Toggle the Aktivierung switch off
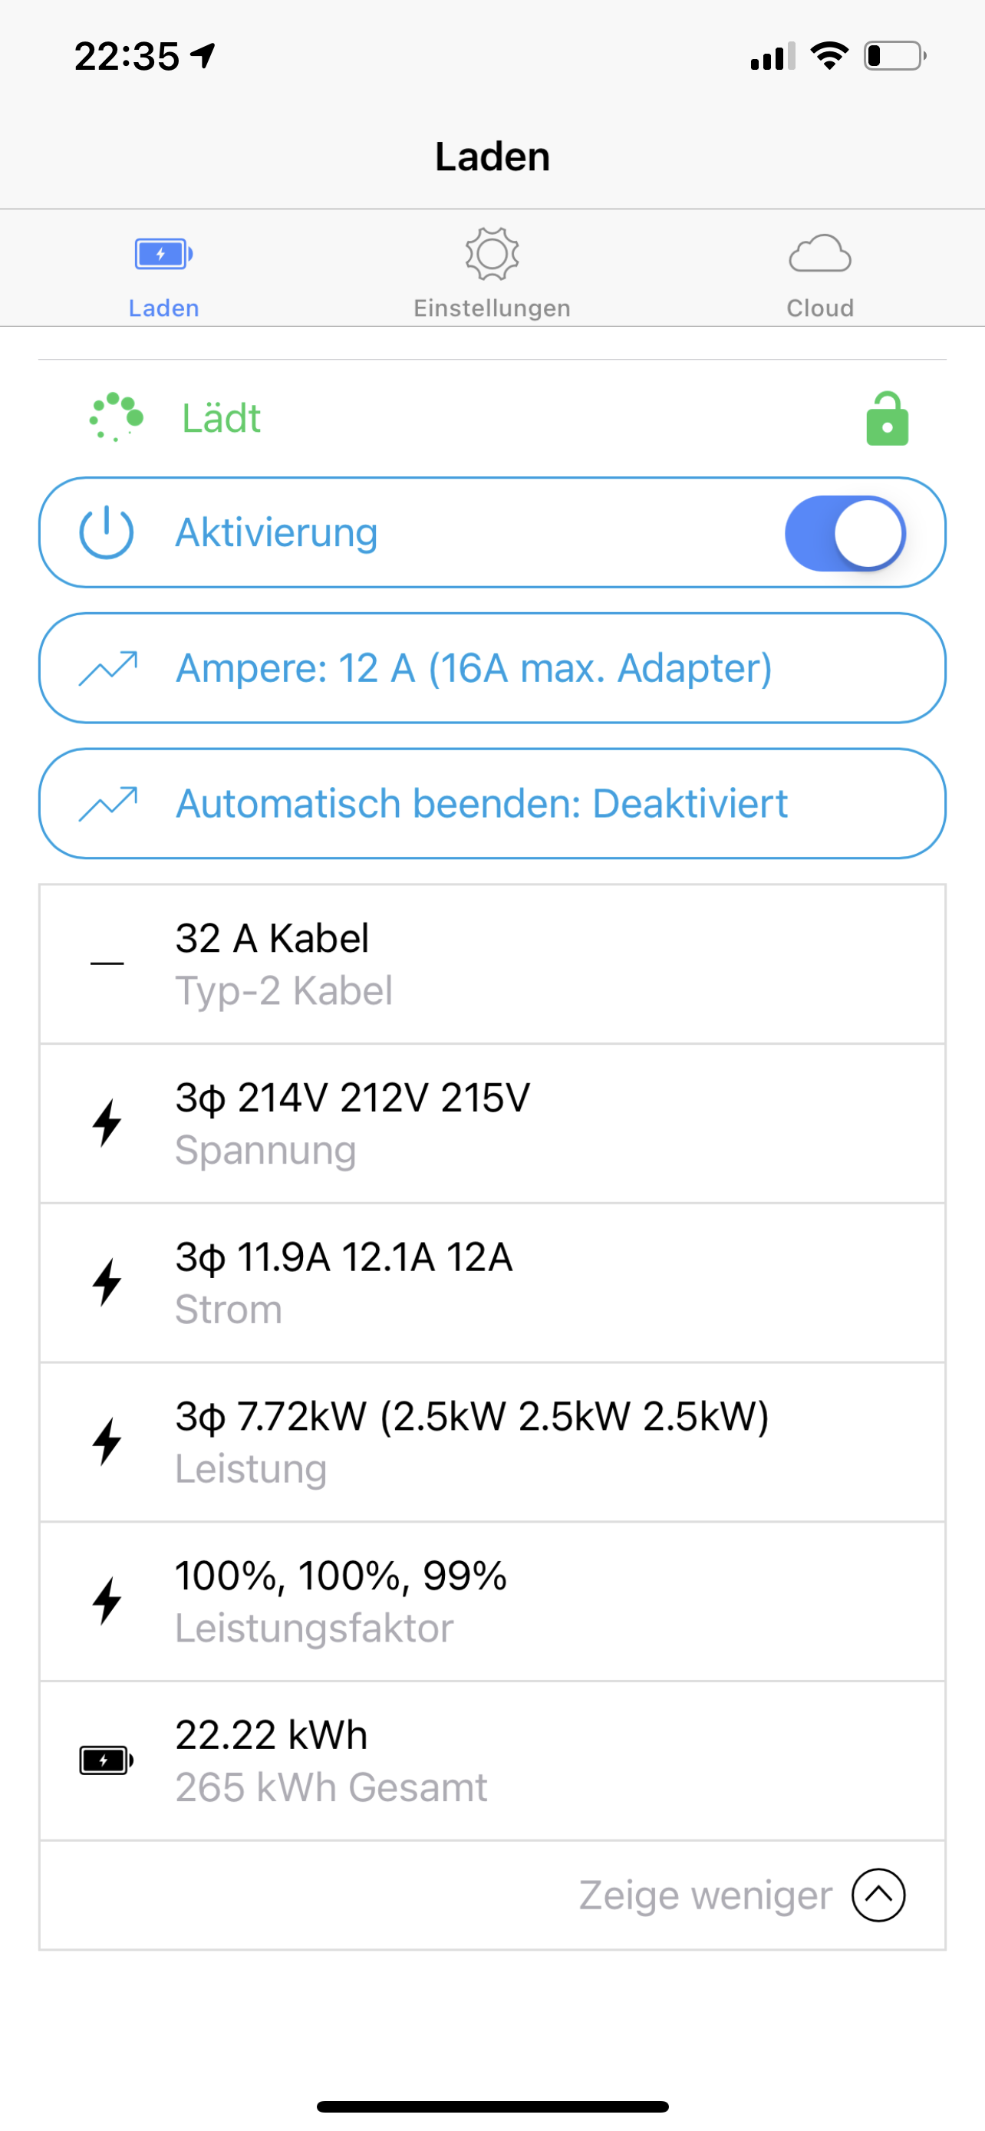Image resolution: width=985 pixels, height=2131 pixels. 845,532
